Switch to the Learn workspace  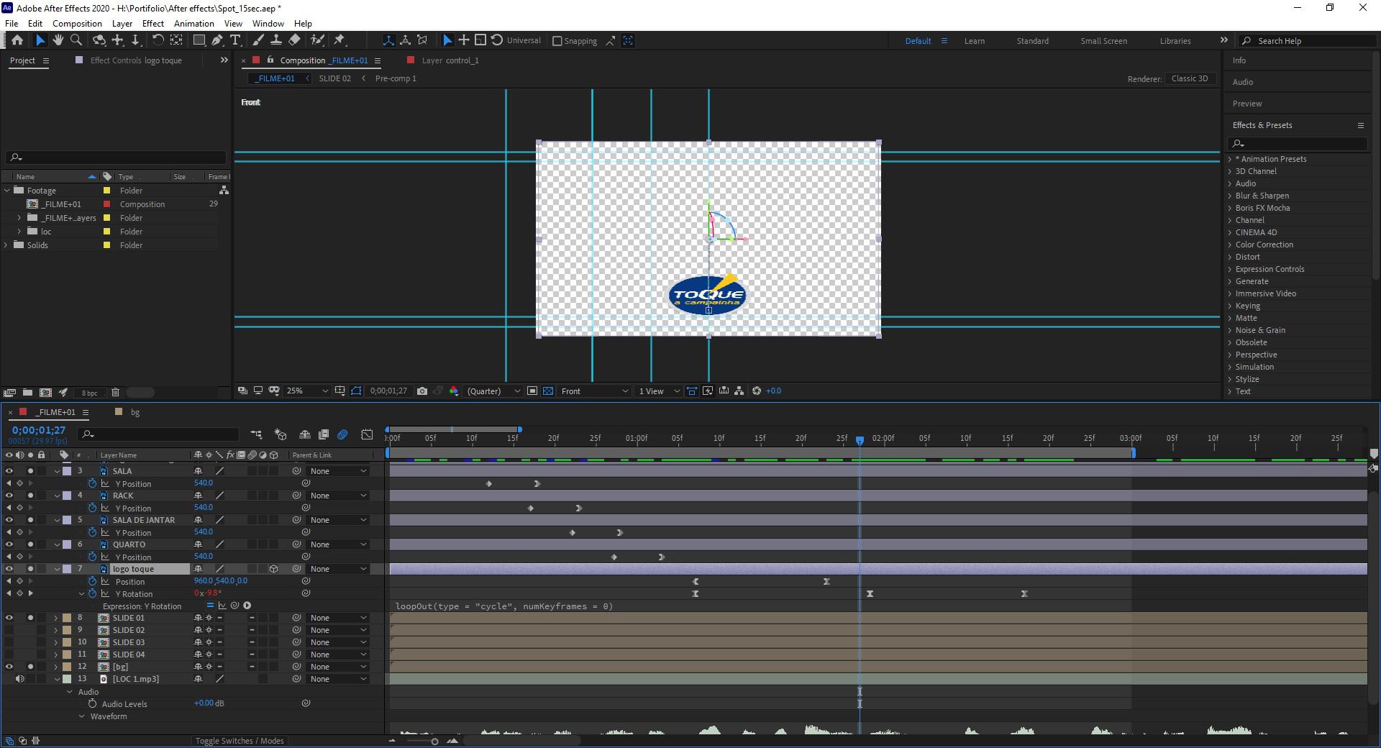click(x=975, y=41)
